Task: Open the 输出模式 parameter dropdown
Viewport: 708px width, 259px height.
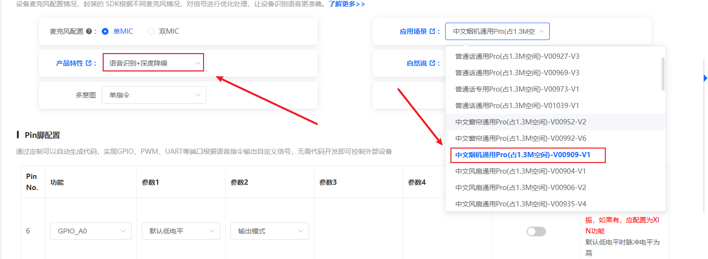Action: point(270,231)
